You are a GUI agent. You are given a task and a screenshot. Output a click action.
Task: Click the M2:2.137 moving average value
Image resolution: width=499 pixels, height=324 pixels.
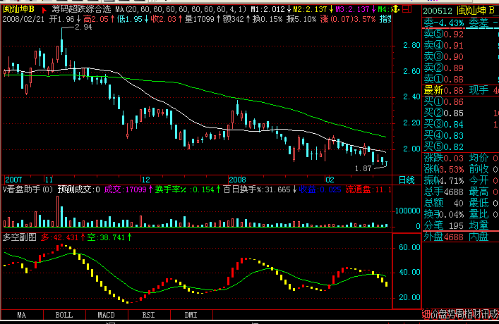click(310, 10)
